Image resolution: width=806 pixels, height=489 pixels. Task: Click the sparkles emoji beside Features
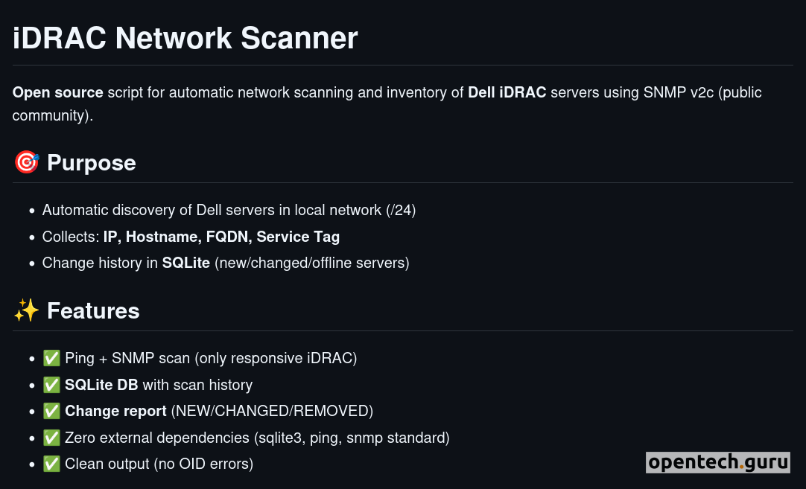click(x=26, y=310)
